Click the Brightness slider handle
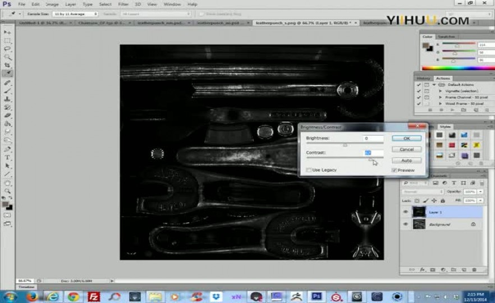Viewport: 495px width, 303px height. click(345, 145)
